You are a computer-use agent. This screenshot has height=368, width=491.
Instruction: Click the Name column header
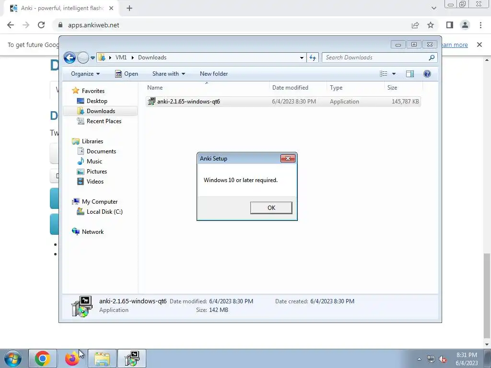(207, 88)
